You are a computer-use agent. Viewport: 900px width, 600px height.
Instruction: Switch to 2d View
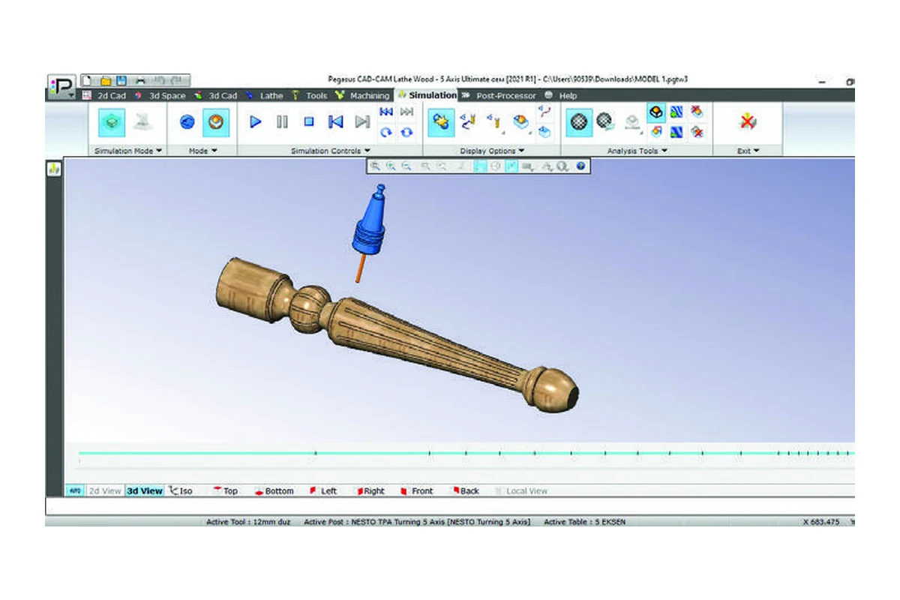click(105, 490)
